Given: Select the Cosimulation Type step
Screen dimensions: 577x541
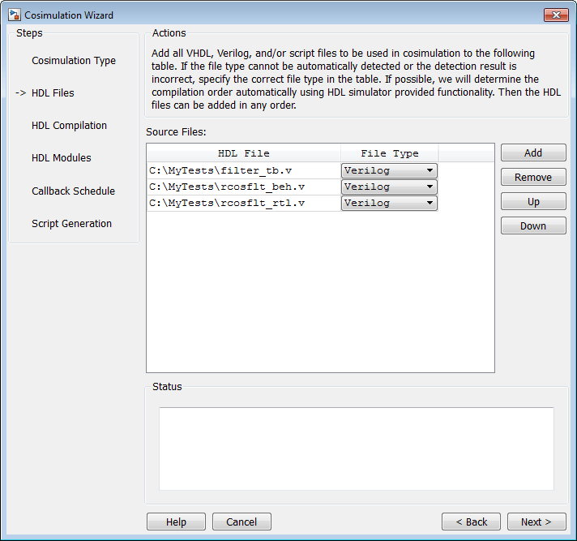Looking at the screenshot, I should point(74,60).
